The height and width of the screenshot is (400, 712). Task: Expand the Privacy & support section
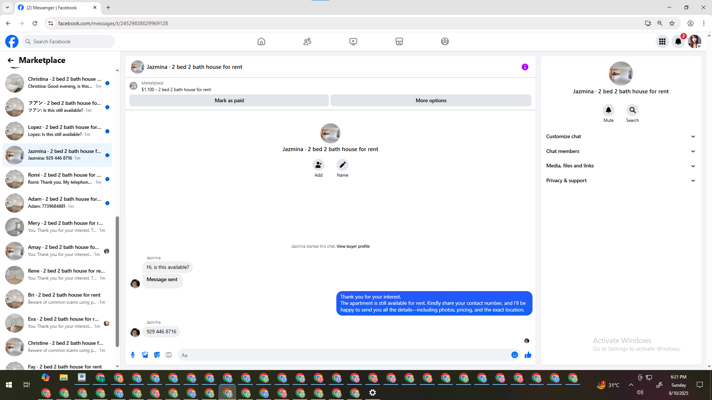click(620, 180)
